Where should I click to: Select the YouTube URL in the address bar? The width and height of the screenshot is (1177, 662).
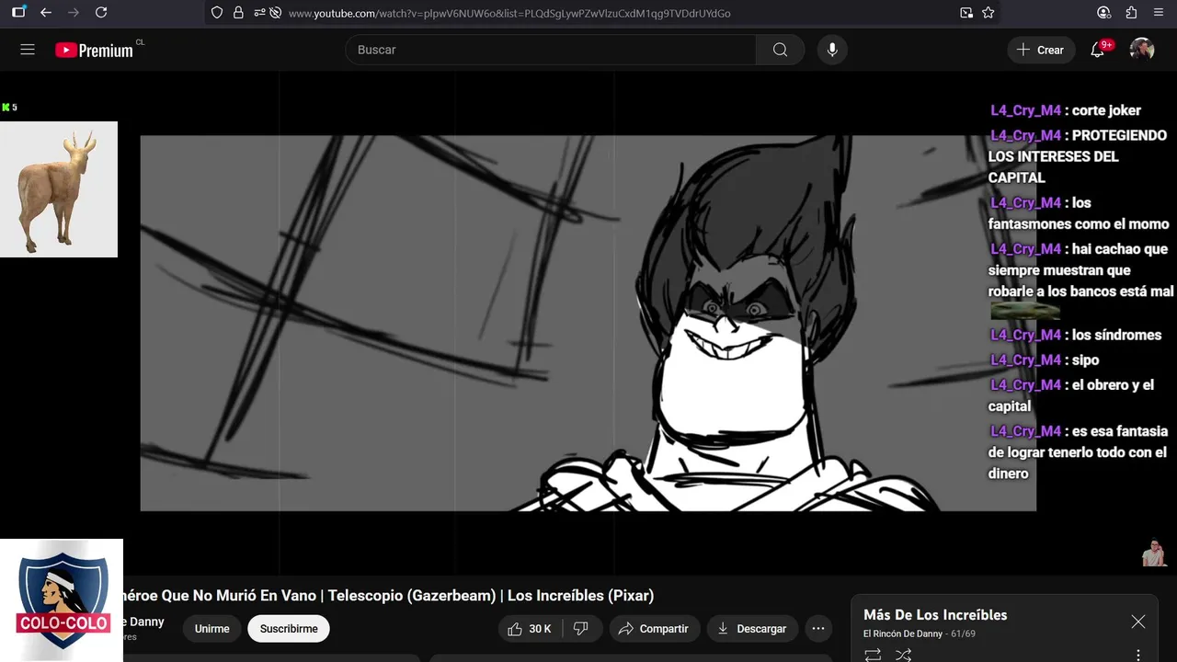point(509,13)
